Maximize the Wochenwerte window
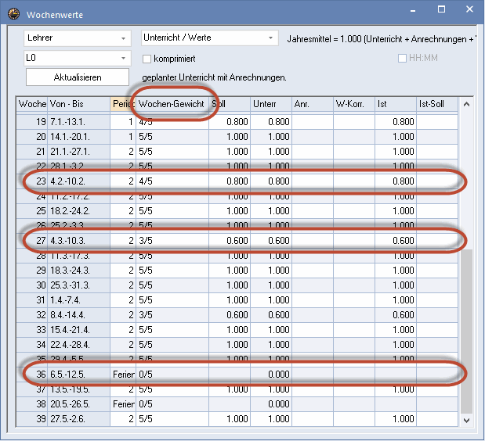Viewport: 485px width, 441px height. pyautogui.click(x=441, y=9)
